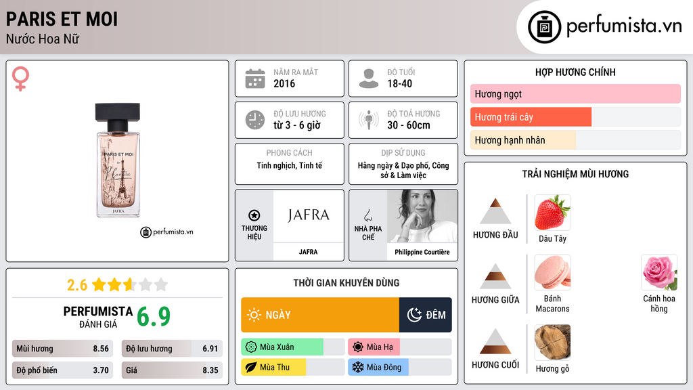Click the age range value 18-40
This screenshot has height=390, width=693.
coord(399,83)
